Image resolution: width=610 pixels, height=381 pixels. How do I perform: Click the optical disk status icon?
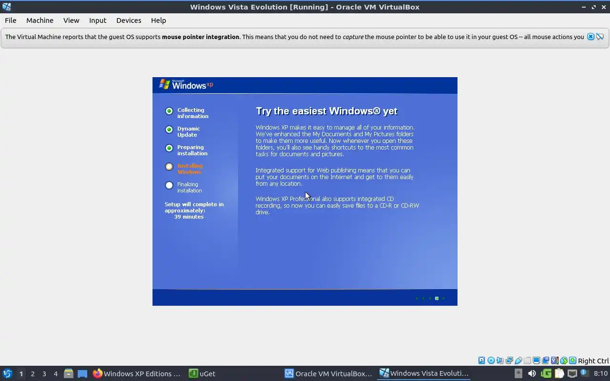coord(491,361)
